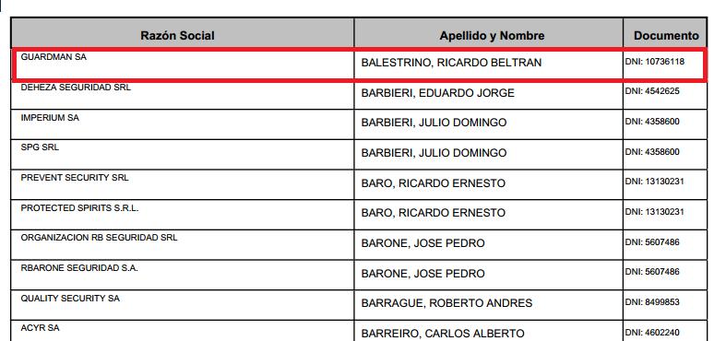The width and height of the screenshot is (714, 341).
Task: Click DNI: 8499853 document number
Action: pos(652,302)
